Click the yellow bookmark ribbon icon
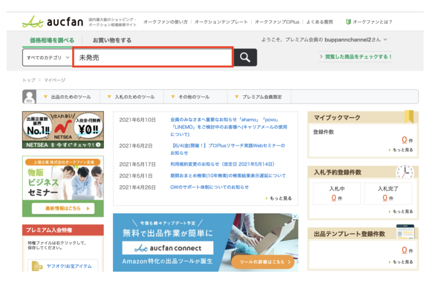Screen dimensions: 428x306 tap(408, 117)
